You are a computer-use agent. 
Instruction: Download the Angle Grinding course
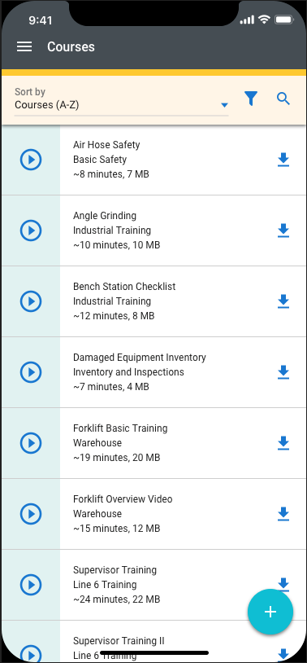coord(283,231)
